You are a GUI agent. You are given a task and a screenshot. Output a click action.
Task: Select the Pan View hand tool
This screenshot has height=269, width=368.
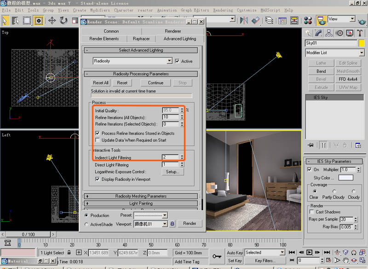[345, 260]
